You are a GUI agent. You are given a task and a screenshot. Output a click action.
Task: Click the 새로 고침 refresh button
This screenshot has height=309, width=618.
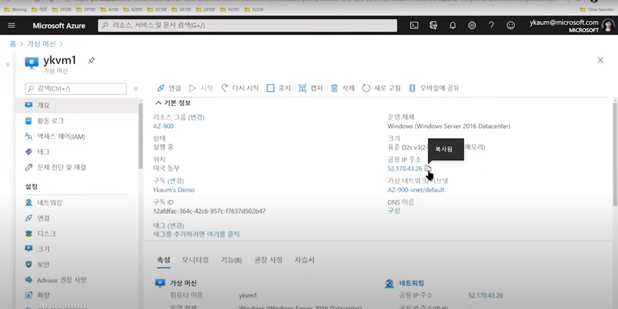tap(381, 88)
